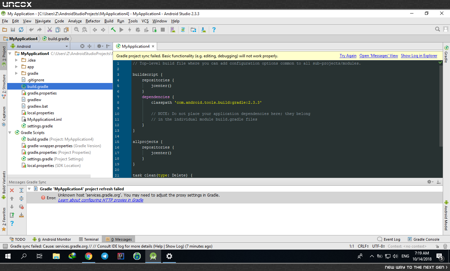Click the Try Again link
Screen dimensions: 450x271
pos(348,56)
